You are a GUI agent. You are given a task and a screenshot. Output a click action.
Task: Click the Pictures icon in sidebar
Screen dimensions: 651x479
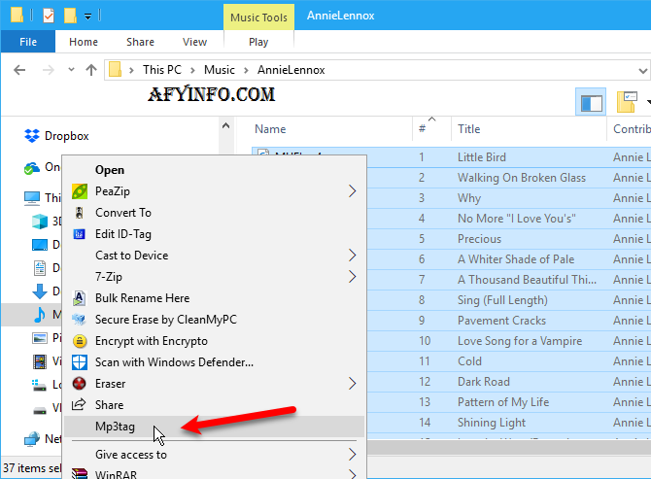click(40, 338)
